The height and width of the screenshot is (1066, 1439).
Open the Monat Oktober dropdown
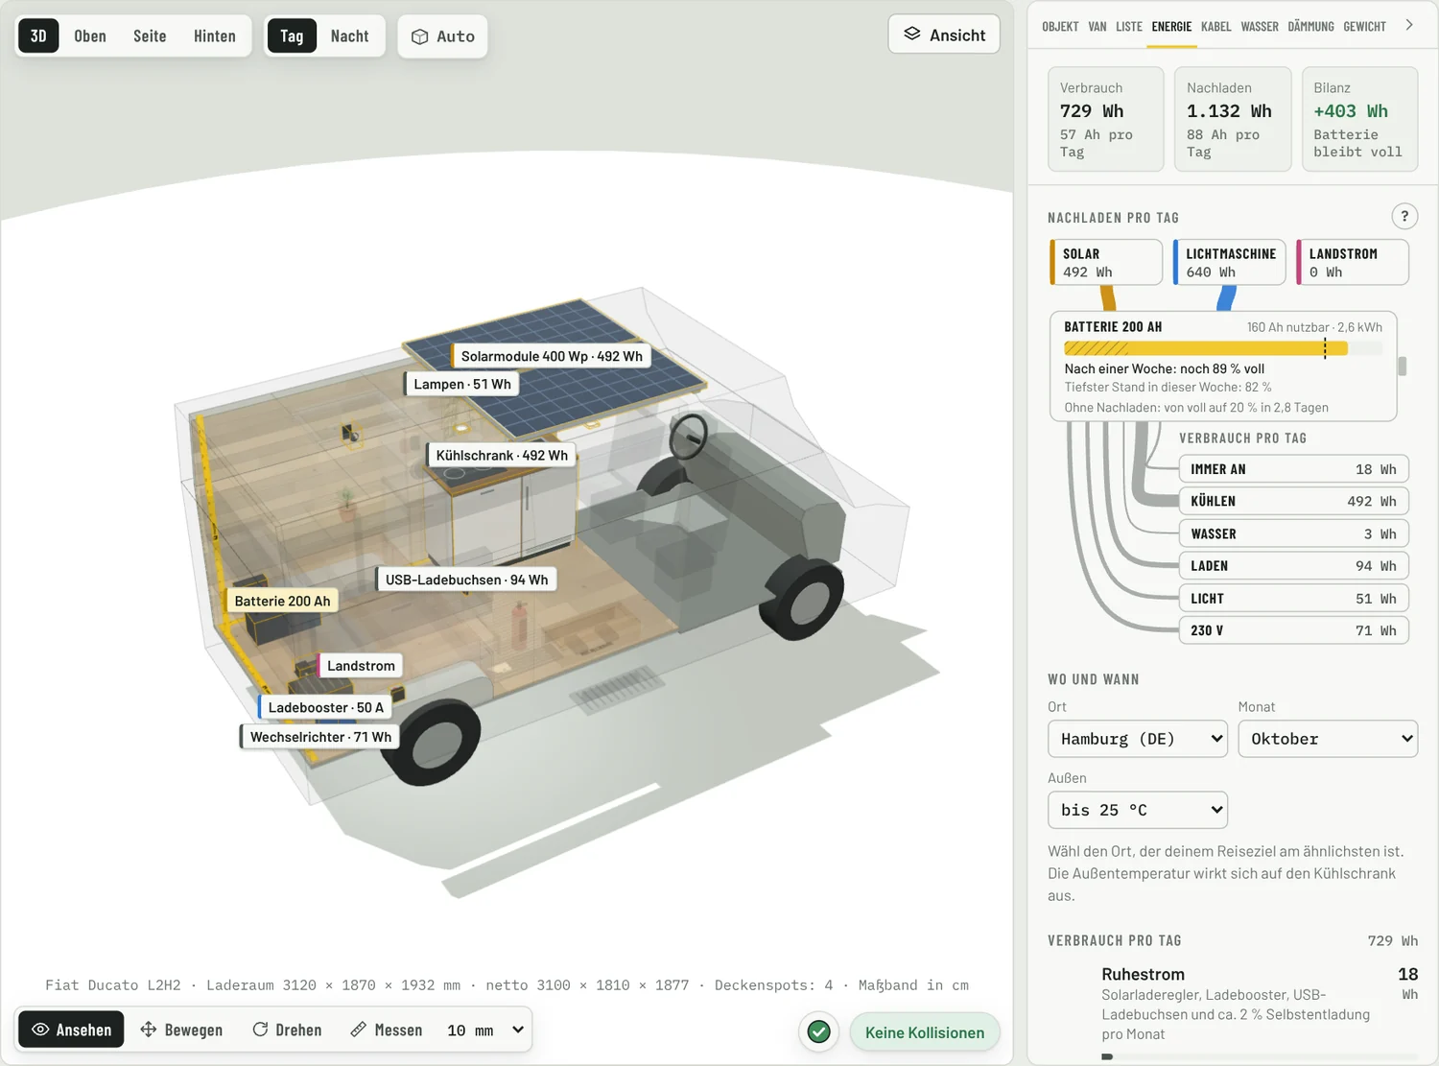pos(1328,739)
